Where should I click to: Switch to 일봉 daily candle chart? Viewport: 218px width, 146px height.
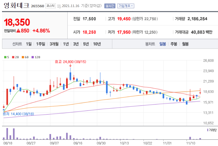163,44
